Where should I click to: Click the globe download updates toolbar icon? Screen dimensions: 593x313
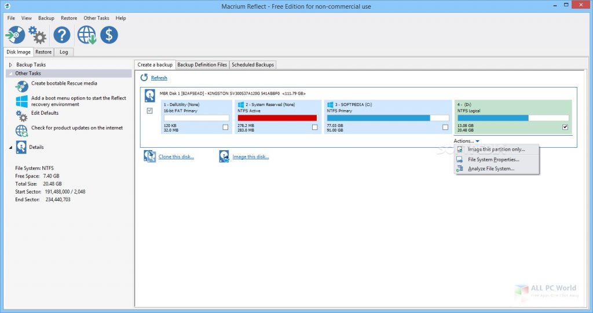coord(87,35)
